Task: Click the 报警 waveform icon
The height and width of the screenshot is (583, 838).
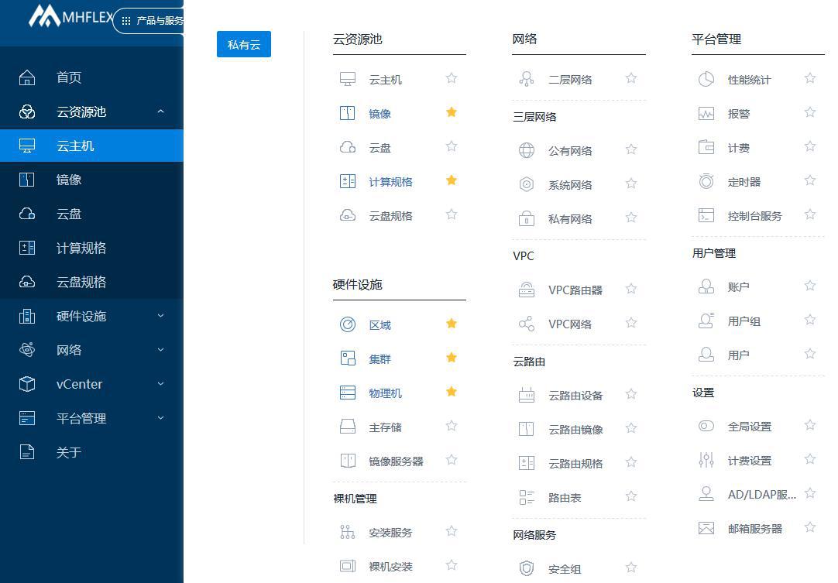Action: click(706, 113)
